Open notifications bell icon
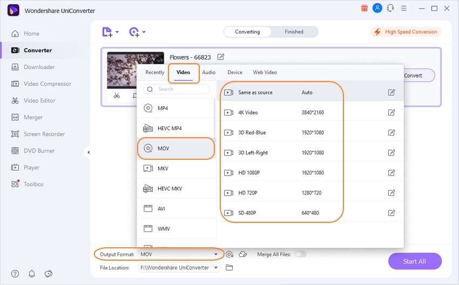The width and height of the screenshot is (459, 285). pyautogui.click(x=32, y=274)
